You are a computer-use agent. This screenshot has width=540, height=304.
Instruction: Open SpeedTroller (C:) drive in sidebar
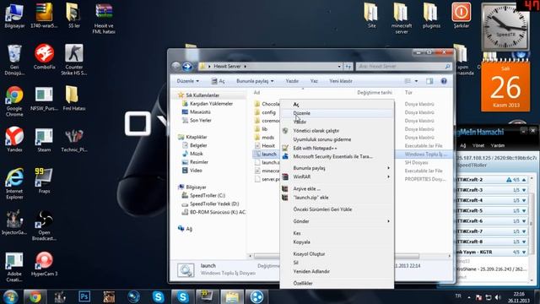[203, 195]
